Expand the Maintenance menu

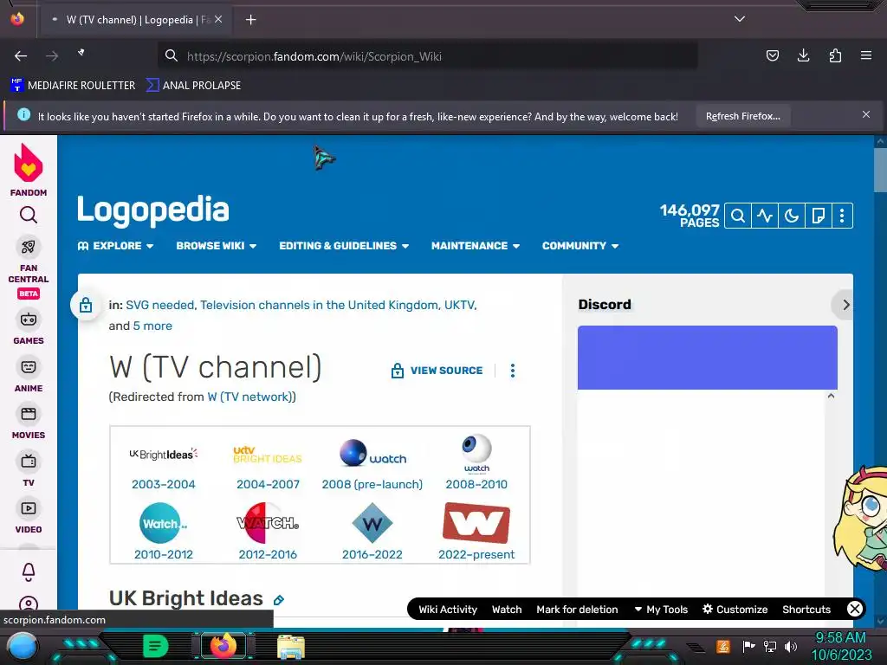(476, 246)
